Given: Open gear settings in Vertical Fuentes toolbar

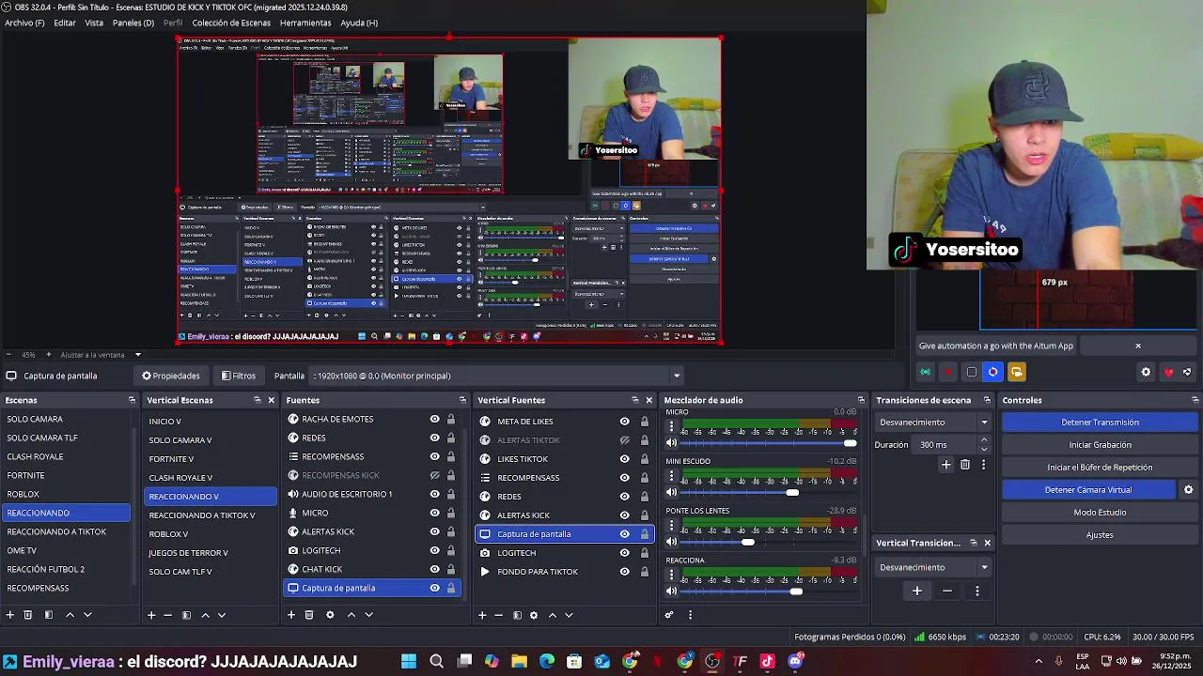Looking at the screenshot, I should 534,615.
